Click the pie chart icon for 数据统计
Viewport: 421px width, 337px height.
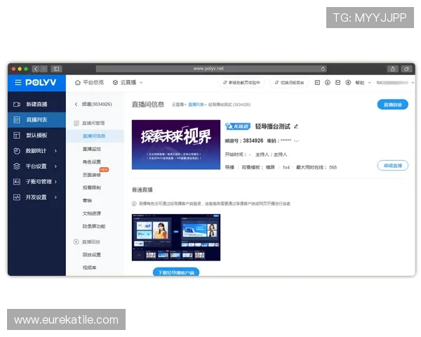[17, 151]
